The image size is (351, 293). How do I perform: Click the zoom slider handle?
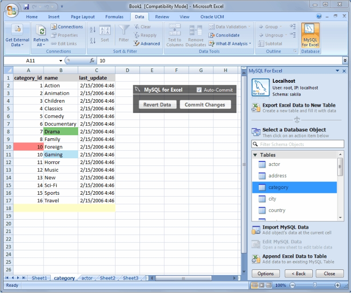[315, 285]
